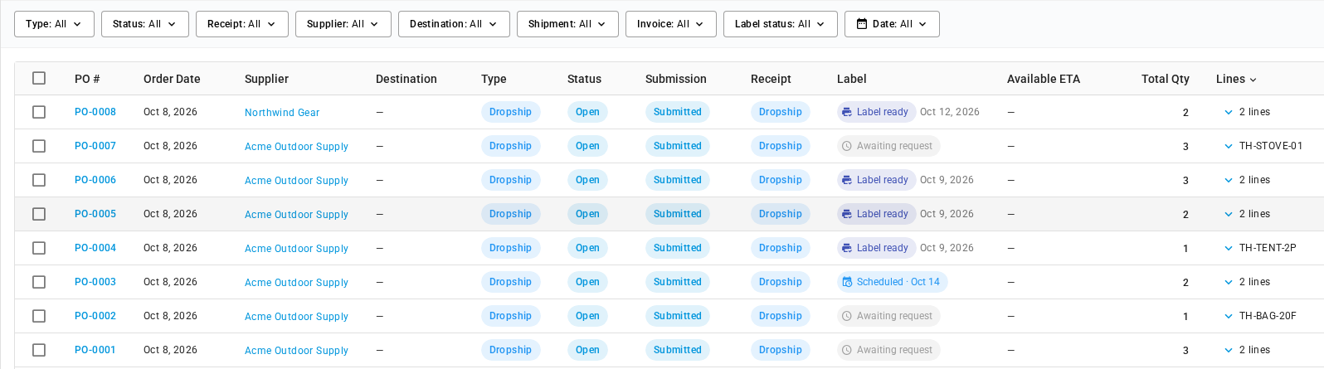Select checkbox for PO-0006
The height and width of the screenshot is (369, 1324).
pyautogui.click(x=39, y=180)
